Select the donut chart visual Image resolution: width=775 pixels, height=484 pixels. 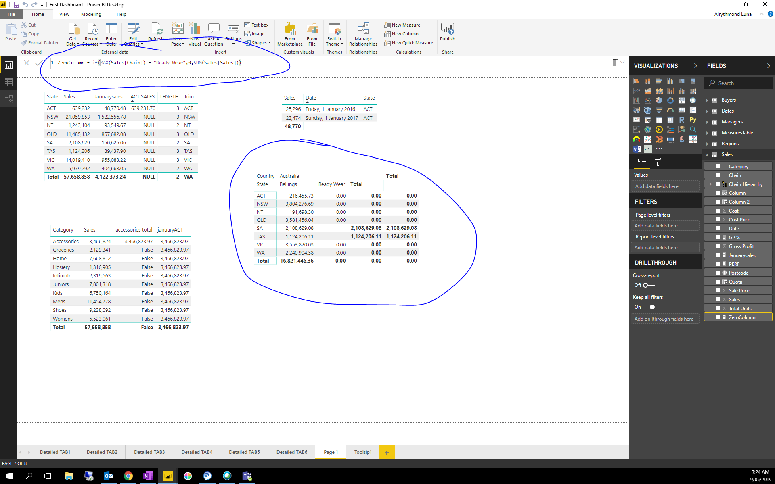pyautogui.click(x=670, y=100)
